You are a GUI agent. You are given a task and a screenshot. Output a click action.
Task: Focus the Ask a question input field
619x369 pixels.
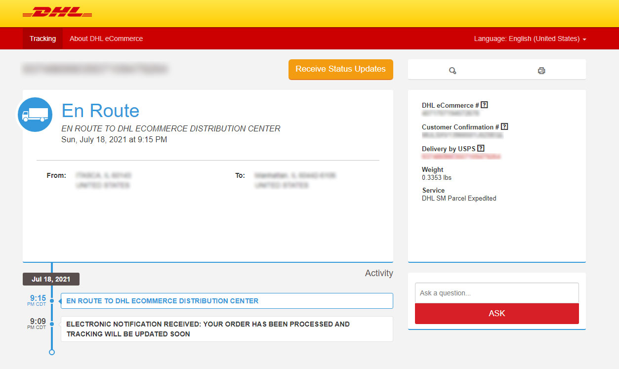pos(497,293)
